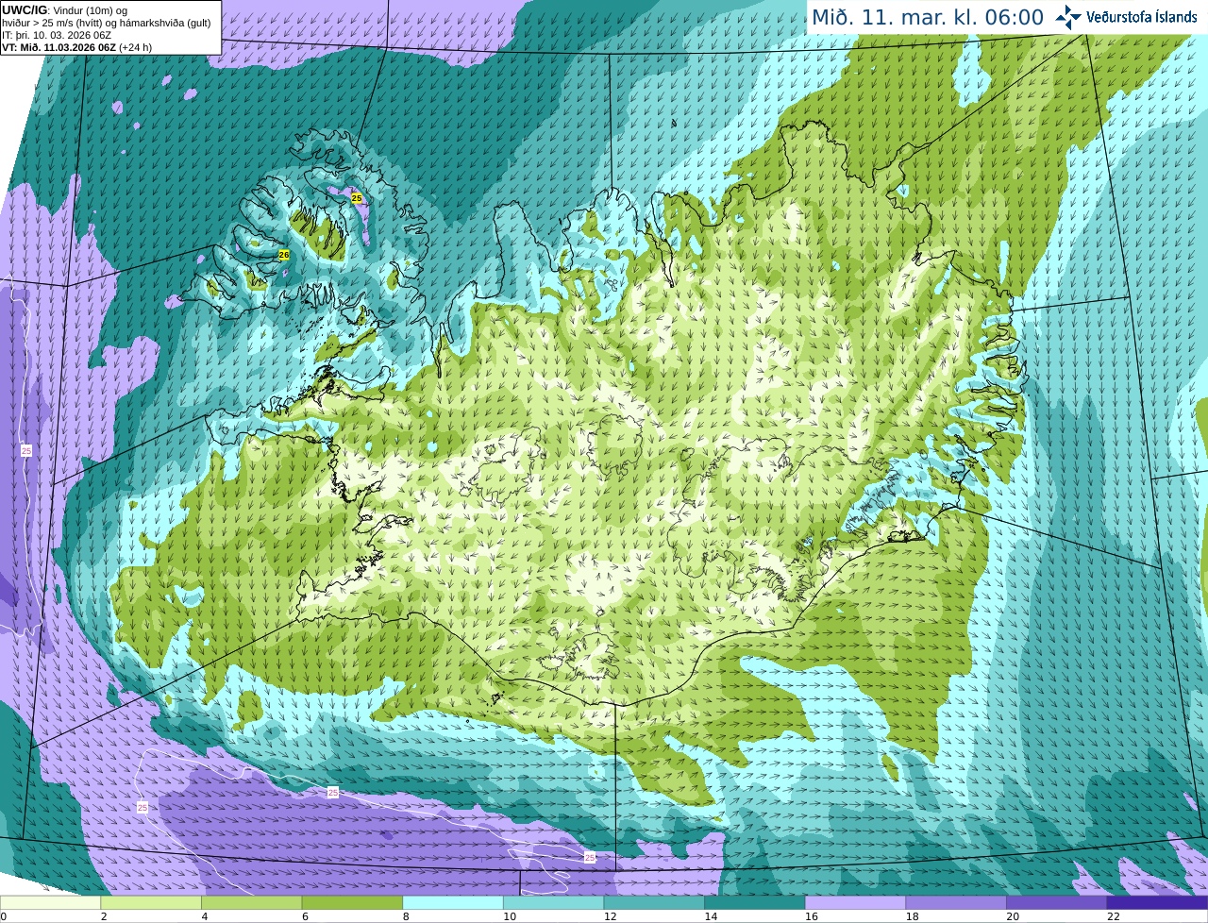Click the legend scale value 4
Viewport: 1208px width, 923px height.
[x=205, y=916]
